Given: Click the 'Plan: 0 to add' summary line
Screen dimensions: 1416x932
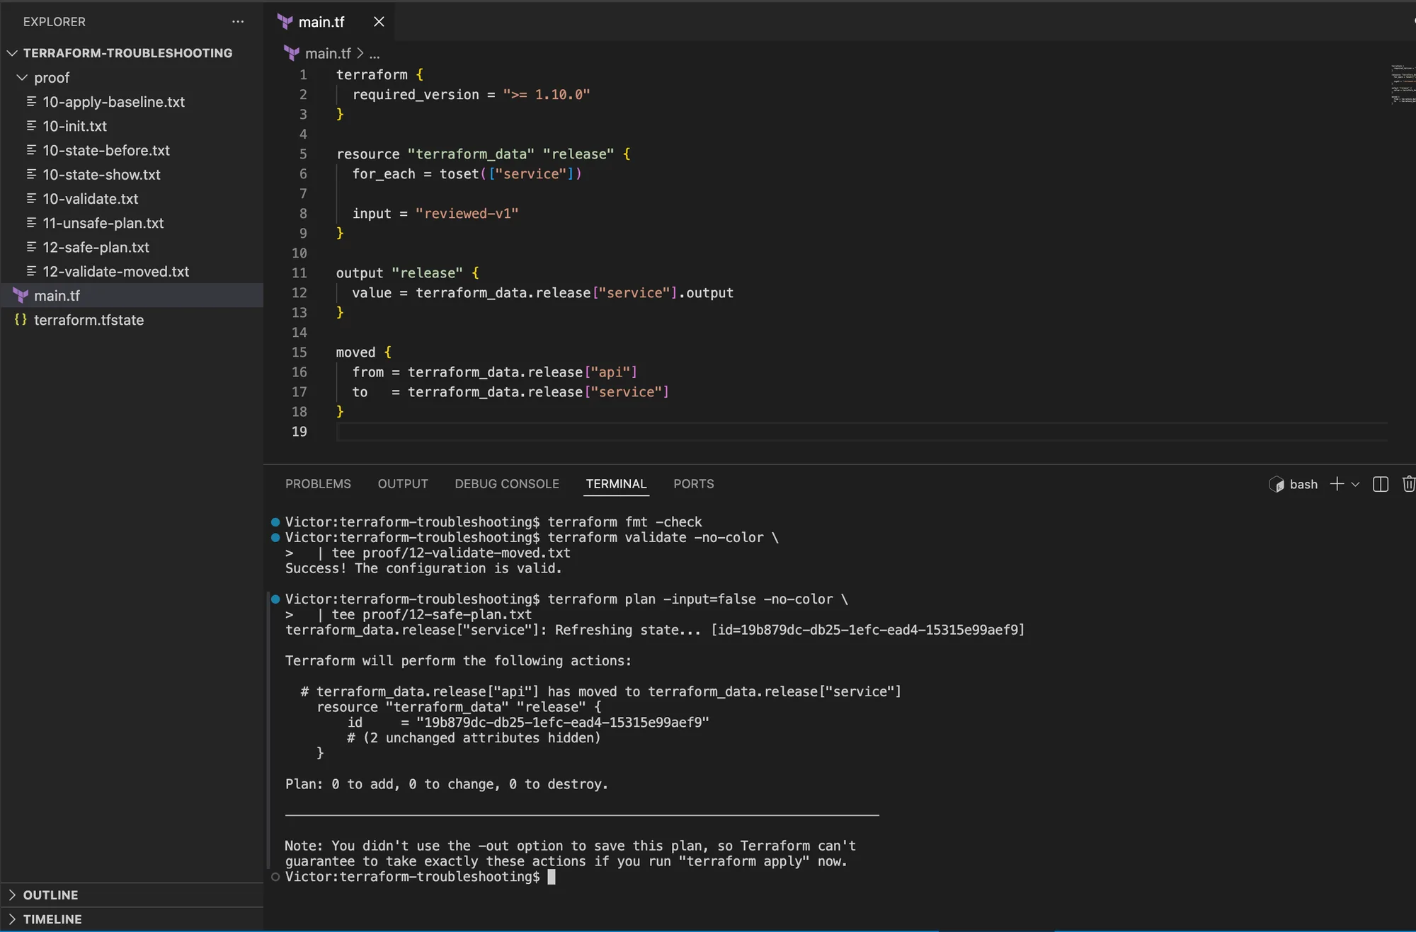Looking at the screenshot, I should (447, 785).
